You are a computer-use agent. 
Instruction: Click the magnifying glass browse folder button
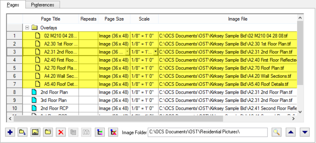(x=276, y=132)
